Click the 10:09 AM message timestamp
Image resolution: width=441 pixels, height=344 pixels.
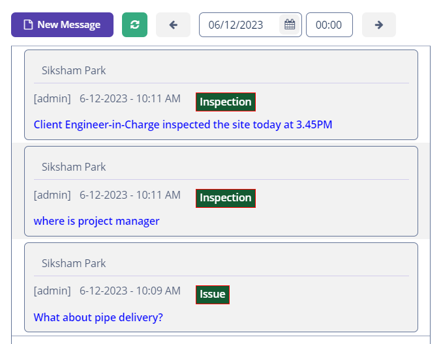130,291
